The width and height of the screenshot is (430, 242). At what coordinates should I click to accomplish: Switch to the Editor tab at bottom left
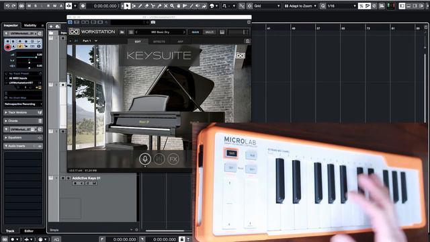(29, 231)
